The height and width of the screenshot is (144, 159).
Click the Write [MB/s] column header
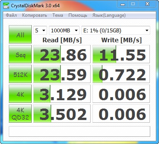tap(122, 40)
